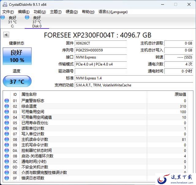
Task: Click status orb for attribute 02 综合温度
Action: (7, 106)
